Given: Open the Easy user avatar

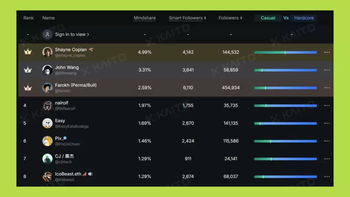Looking at the screenshot, I should [47, 123].
